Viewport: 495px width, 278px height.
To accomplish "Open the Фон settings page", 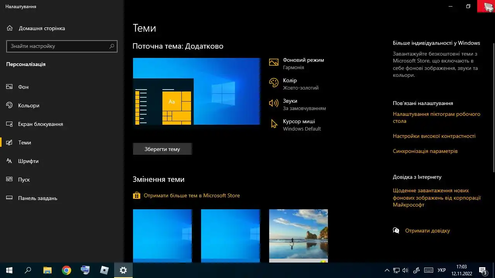I will click(62, 87).
